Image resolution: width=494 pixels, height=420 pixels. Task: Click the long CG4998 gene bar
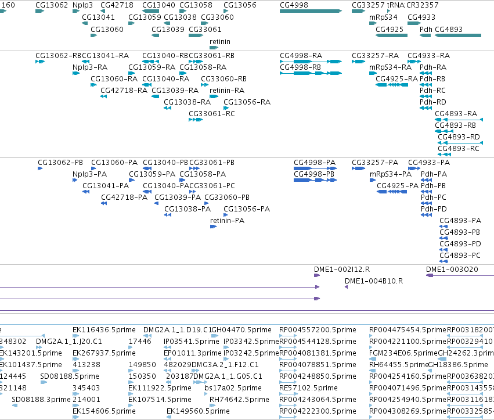(311, 11)
